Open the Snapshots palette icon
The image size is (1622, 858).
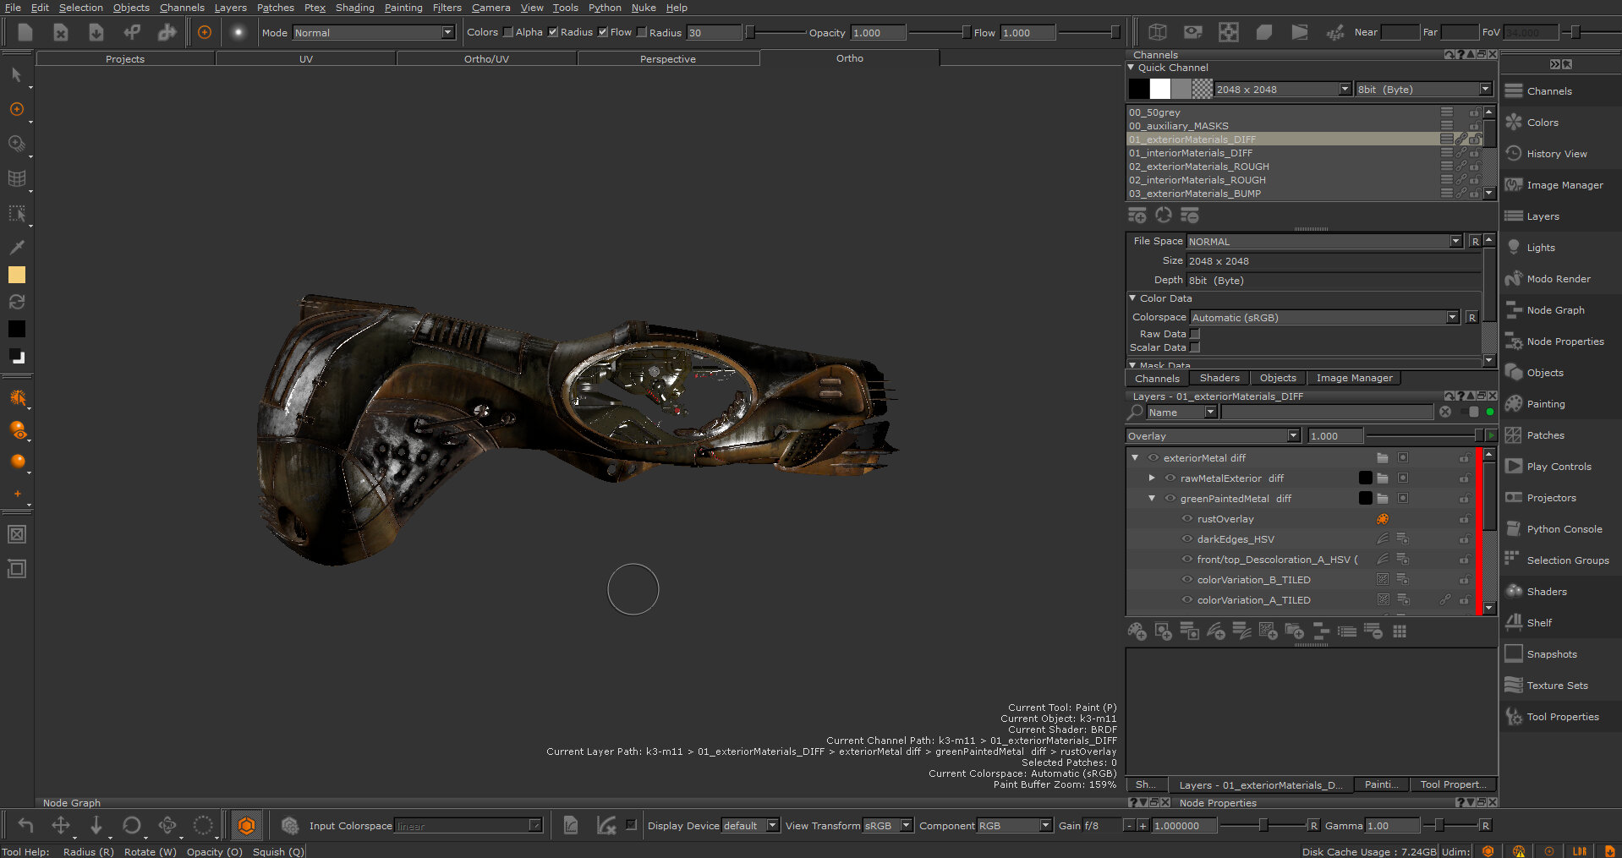point(1514,654)
